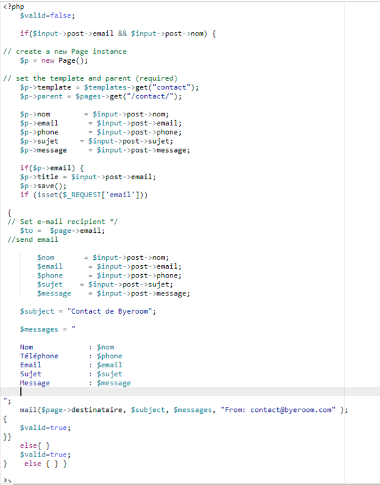This screenshot has width=380, height=485.
Task: Click the $to = $page->email; line
Action: [63, 231]
